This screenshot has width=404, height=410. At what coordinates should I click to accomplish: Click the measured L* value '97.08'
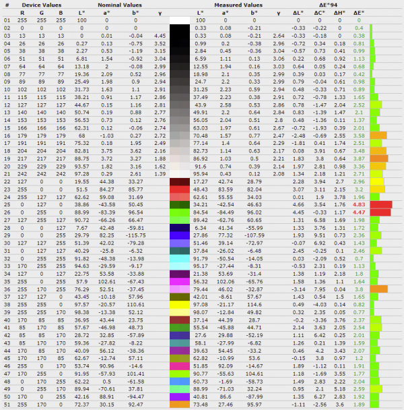[x=201, y=305]
